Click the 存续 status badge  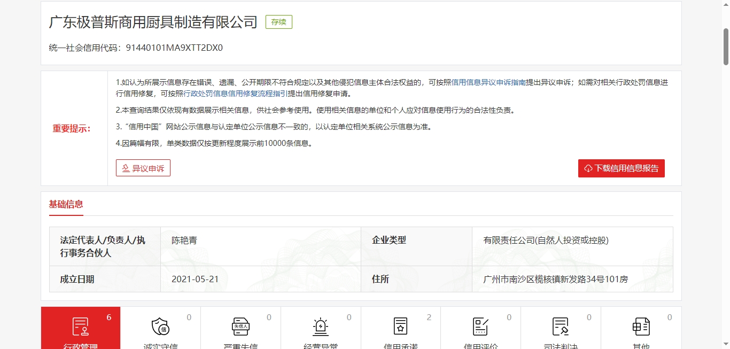[x=279, y=22]
